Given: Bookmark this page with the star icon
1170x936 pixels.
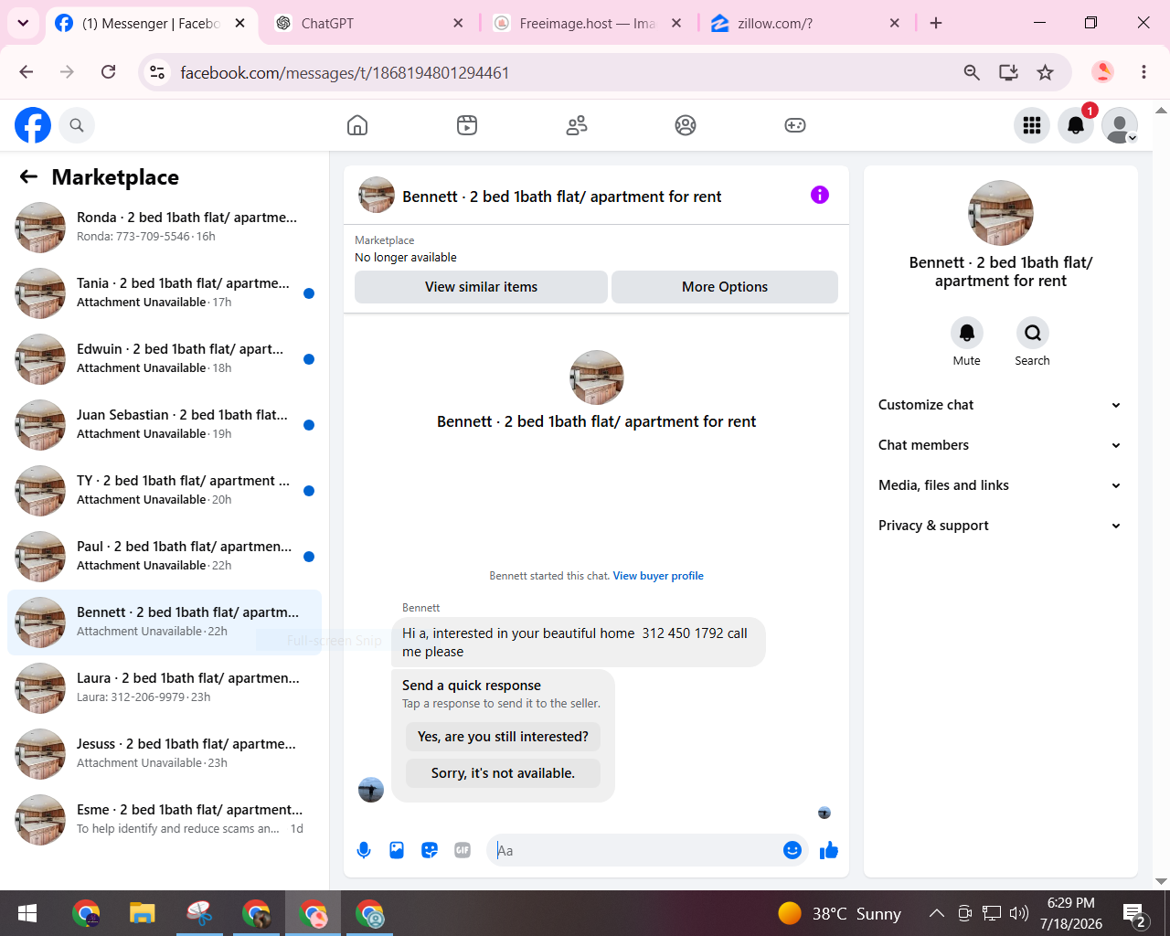Looking at the screenshot, I should [x=1046, y=72].
